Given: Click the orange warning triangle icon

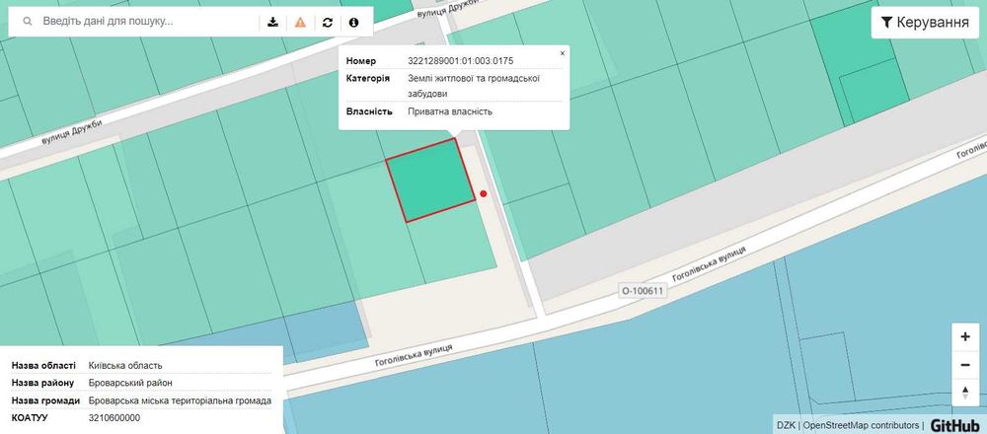Looking at the screenshot, I should click(x=300, y=22).
